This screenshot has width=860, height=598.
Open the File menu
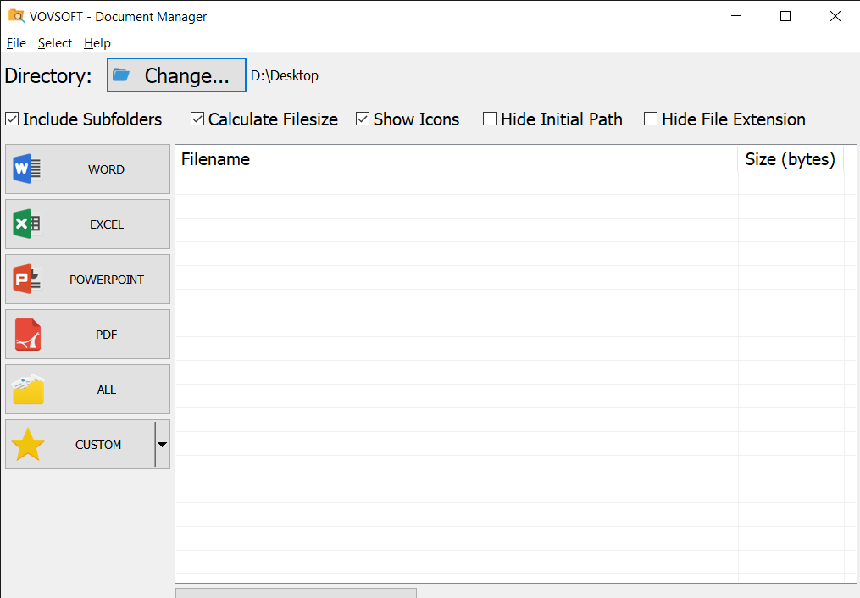pyautogui.click(x=16, y=42)
